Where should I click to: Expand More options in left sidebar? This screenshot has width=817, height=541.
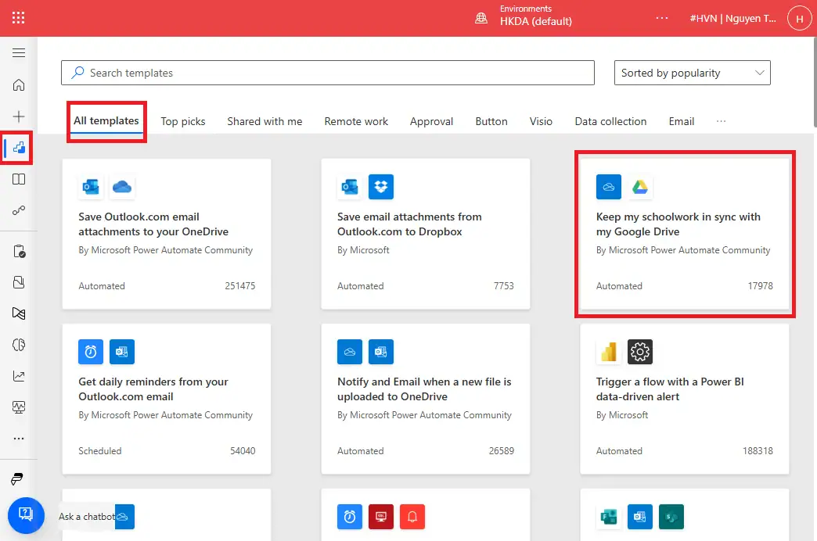tap(19, 439)
